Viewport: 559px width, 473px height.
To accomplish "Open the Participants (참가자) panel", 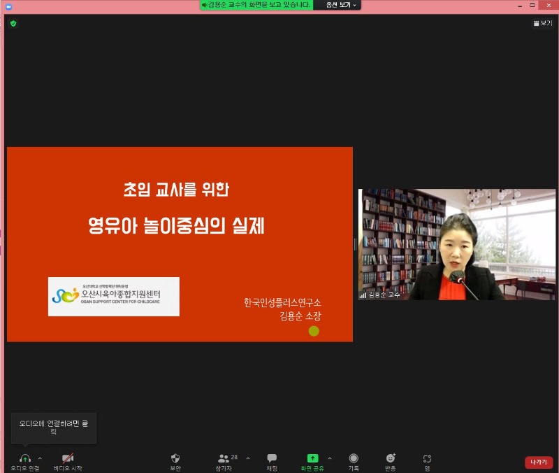I will 224,459.
